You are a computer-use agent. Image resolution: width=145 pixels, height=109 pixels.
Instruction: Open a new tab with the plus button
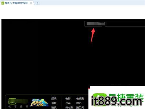click(37, 3)
